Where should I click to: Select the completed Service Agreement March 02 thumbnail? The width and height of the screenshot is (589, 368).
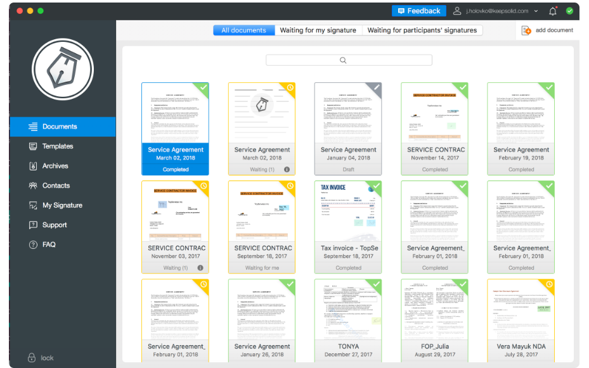(x=176, y=129)
